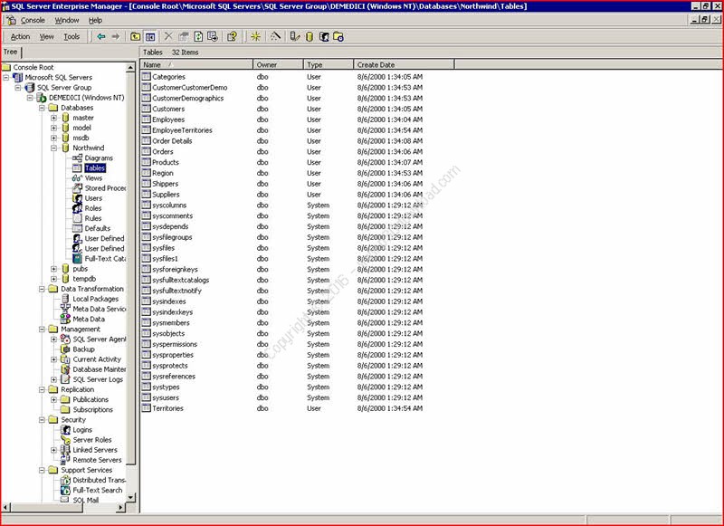Open the Tools menu
The height and width of the screenshot is (526, 724).
click(x=71, y=37)
